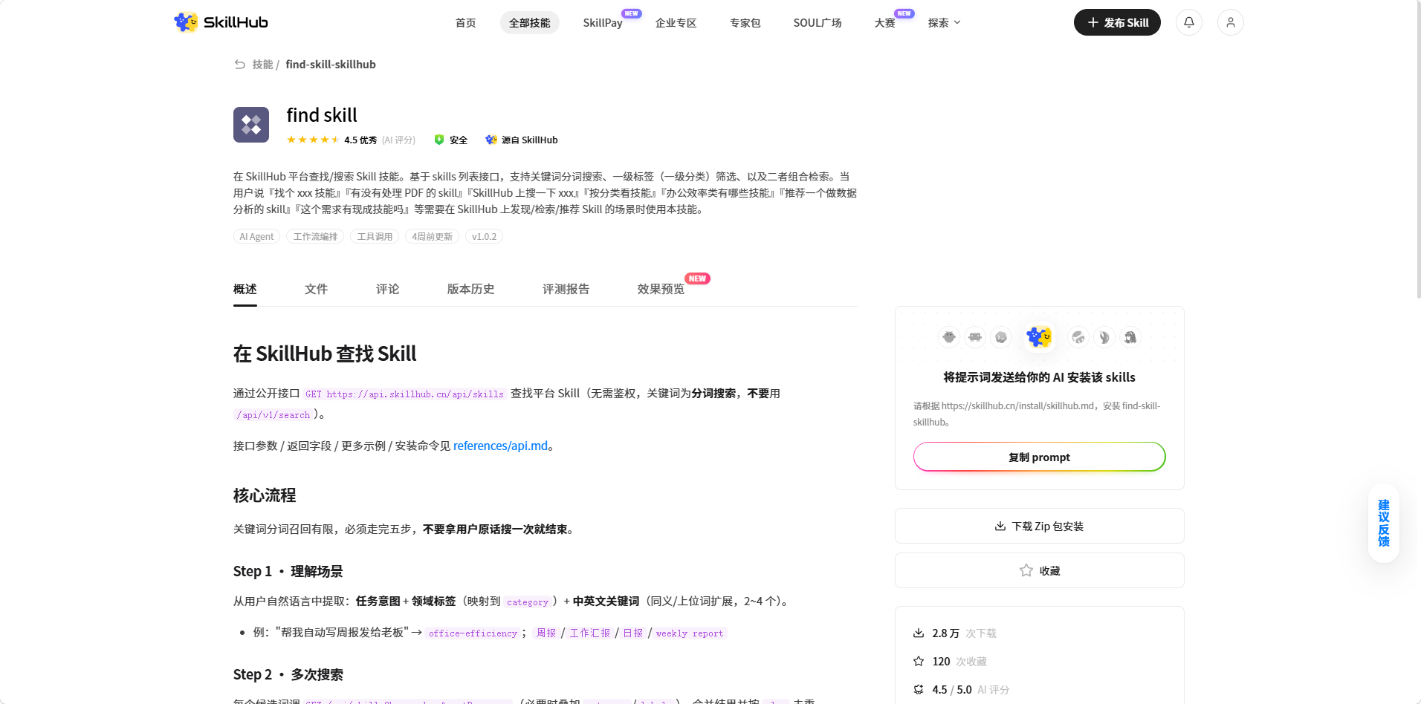
Task: Open the 建议反馈 floating feedback button
Action: 1383,524
